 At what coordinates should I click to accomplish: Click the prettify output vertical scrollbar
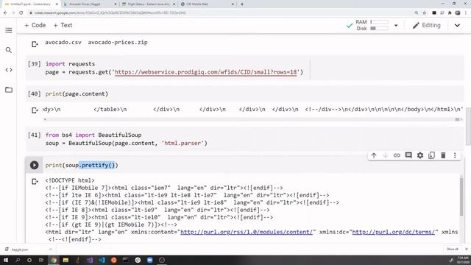click(461, 197)
